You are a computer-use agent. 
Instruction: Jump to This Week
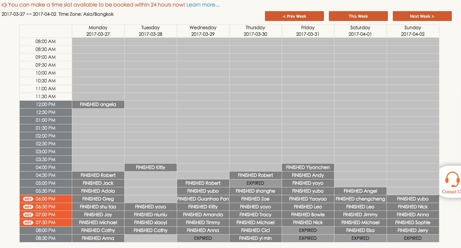click(358, 16)
